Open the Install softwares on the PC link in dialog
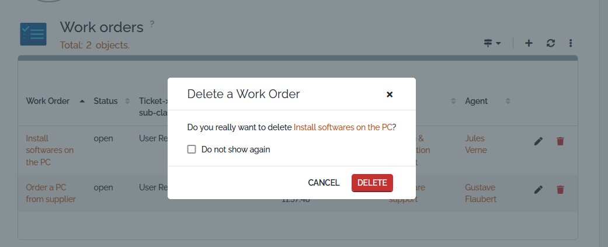Viewport: 608px width, 247px height. [342, 127]
